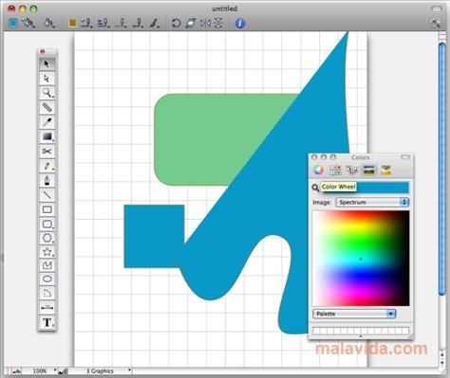The image size is (450, 378).
Task: Open the Image Spectrum dropdown
Action: pos(372,202)
